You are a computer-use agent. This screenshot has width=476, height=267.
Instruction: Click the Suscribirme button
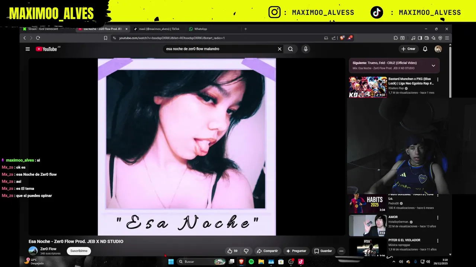[x=79, y=251]
